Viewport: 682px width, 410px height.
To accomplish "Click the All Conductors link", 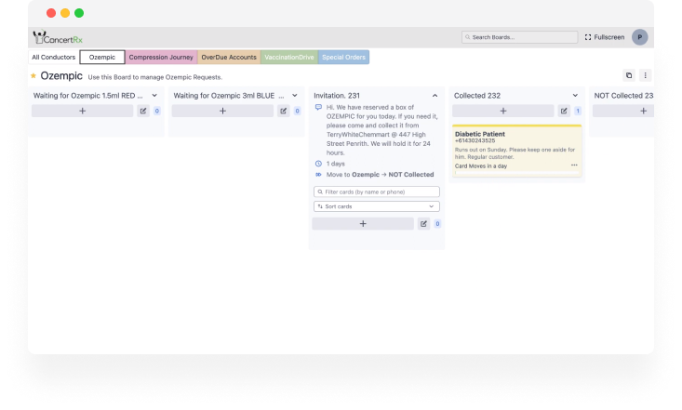I will [54, 58].
